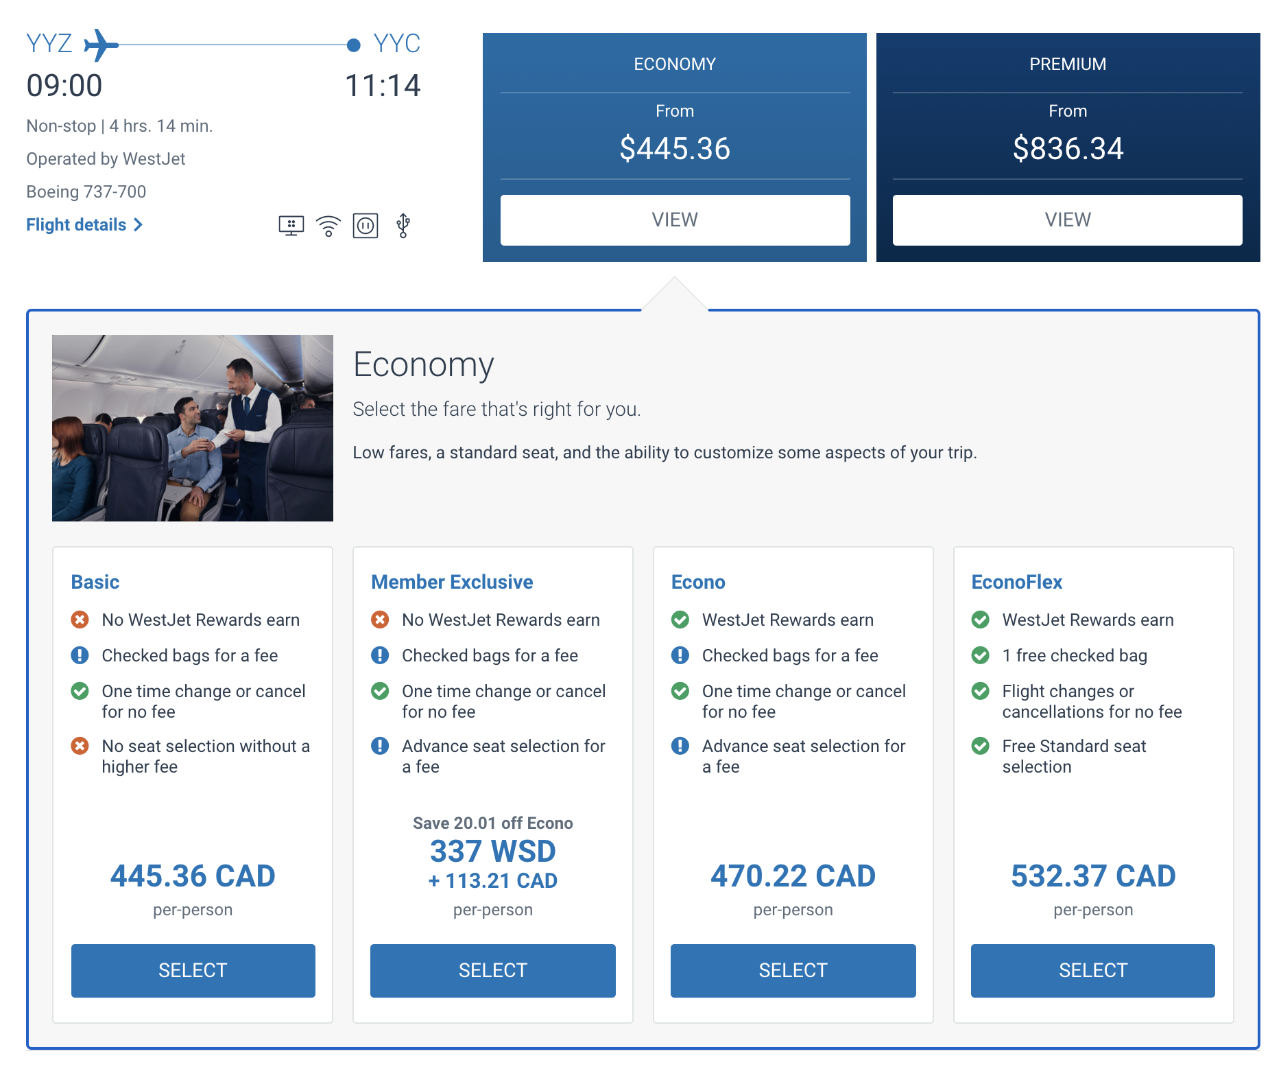The width and height of the screenshot is (1281, 1069).
Task: Click the Economy cabin photo thumbnail
Action: 193,428
